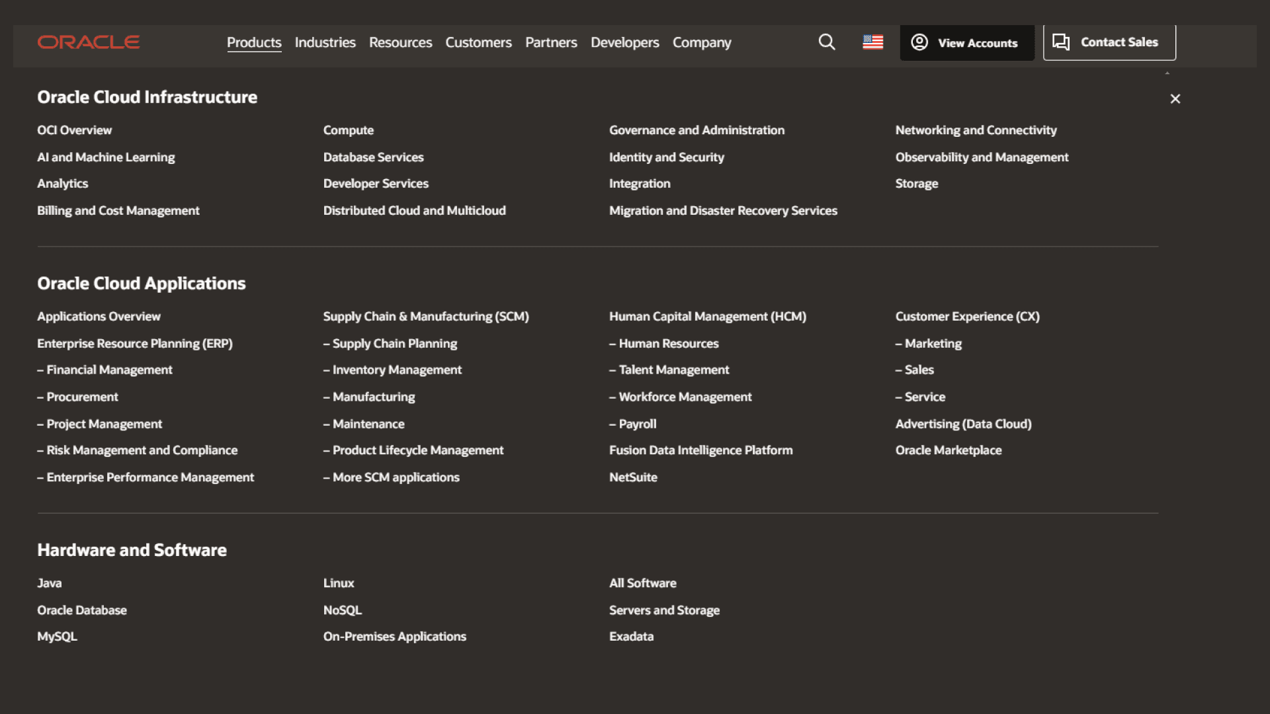Image resolution: width=1270 pixels, height=714 pixels.
Task: Click the Storage link
Action: pos(917,184)
